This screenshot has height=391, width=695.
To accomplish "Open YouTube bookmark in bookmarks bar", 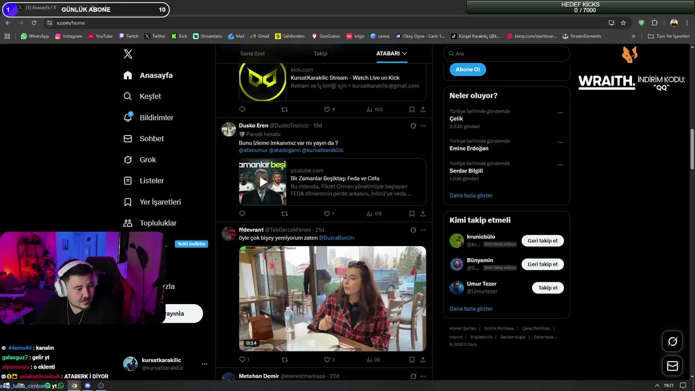I will [100, 36].
